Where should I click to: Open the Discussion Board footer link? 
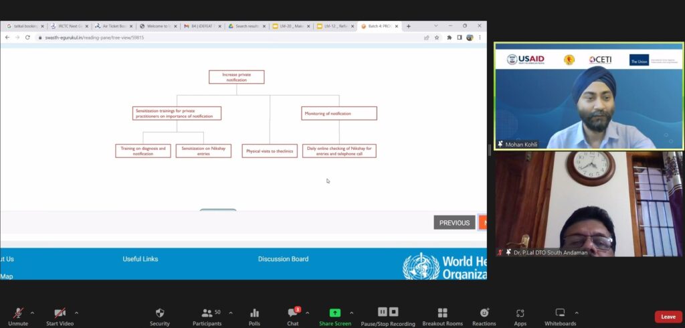(x=283, y=259)
